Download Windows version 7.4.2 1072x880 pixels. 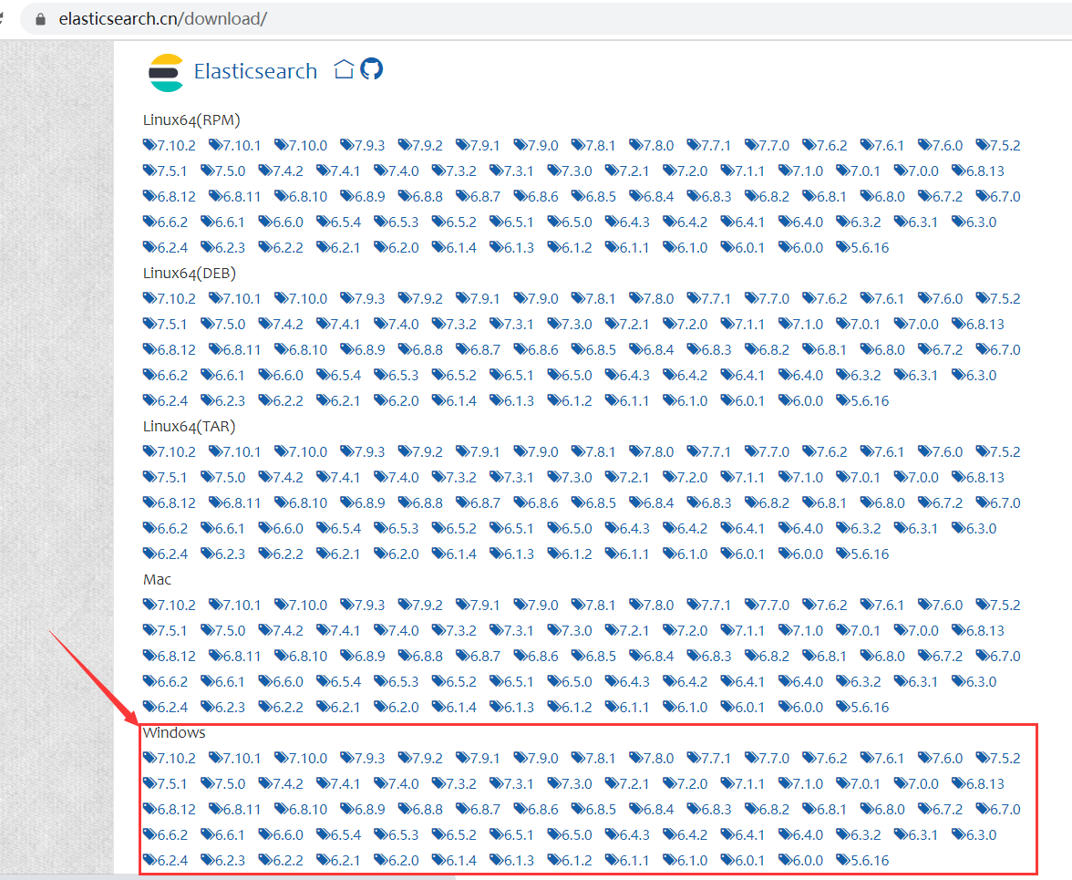pos(281,783)
